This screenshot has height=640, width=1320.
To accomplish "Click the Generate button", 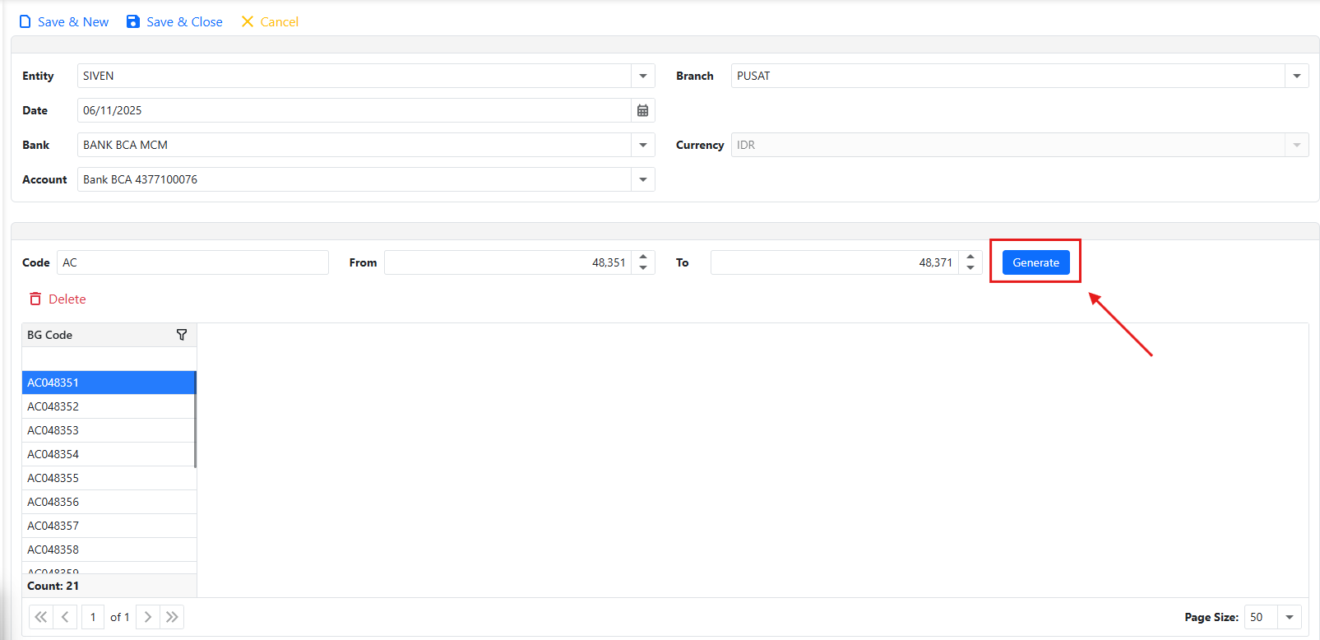I will tap(1036, 262).
